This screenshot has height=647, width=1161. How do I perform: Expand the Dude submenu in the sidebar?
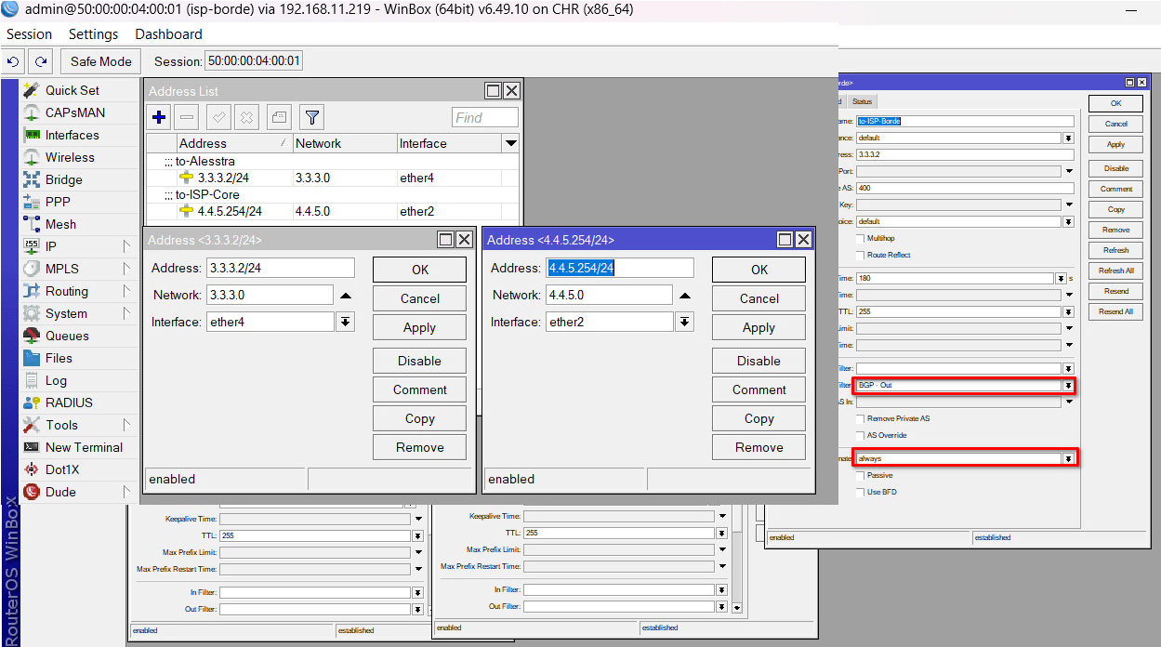click(x=126, y=492)
